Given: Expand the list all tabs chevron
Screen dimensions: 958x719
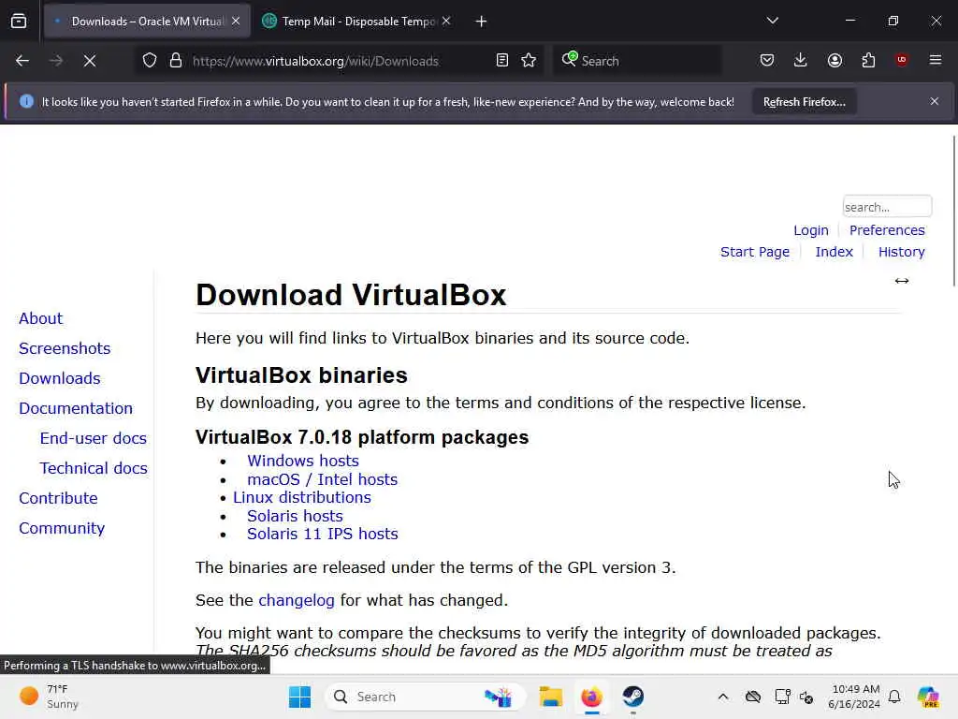Looking at the screenshot, I should tap(772, 21).
